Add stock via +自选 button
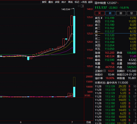 coord(84,2)
